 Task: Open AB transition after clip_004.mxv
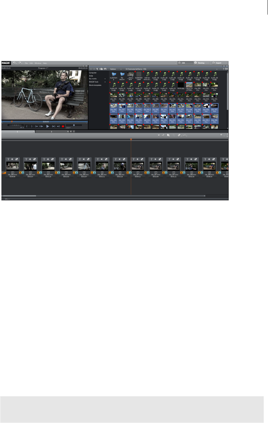[93, 173]
